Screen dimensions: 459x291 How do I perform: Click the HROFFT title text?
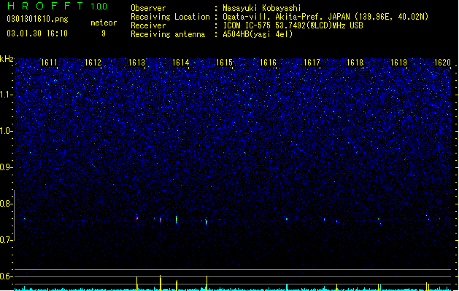[46, 6]
